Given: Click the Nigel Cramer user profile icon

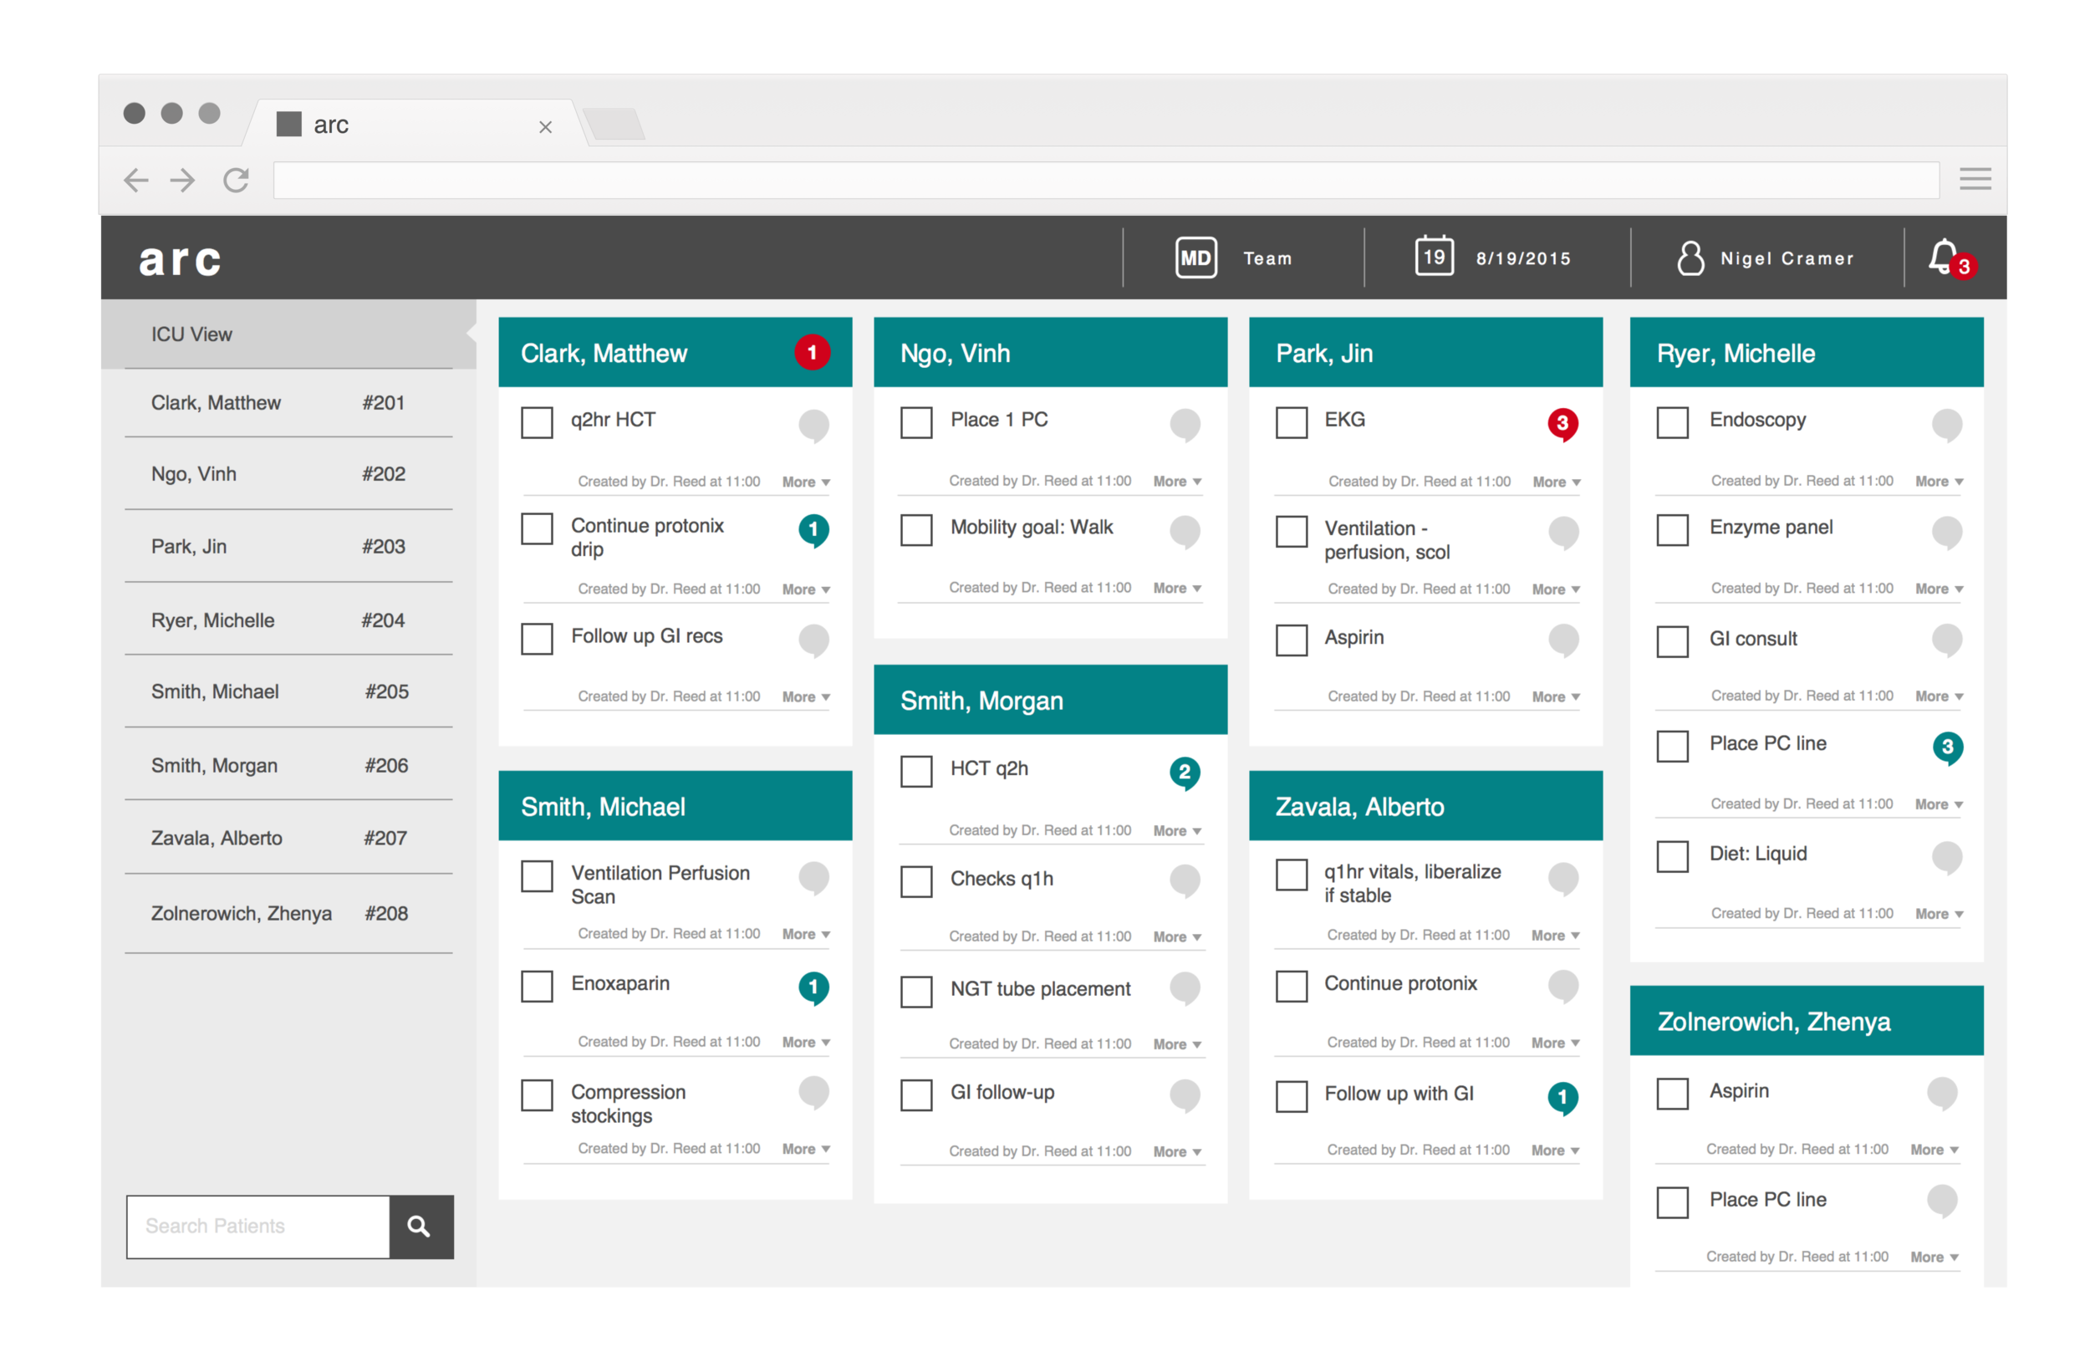Looking at the screenshot, I should 1690,258.
